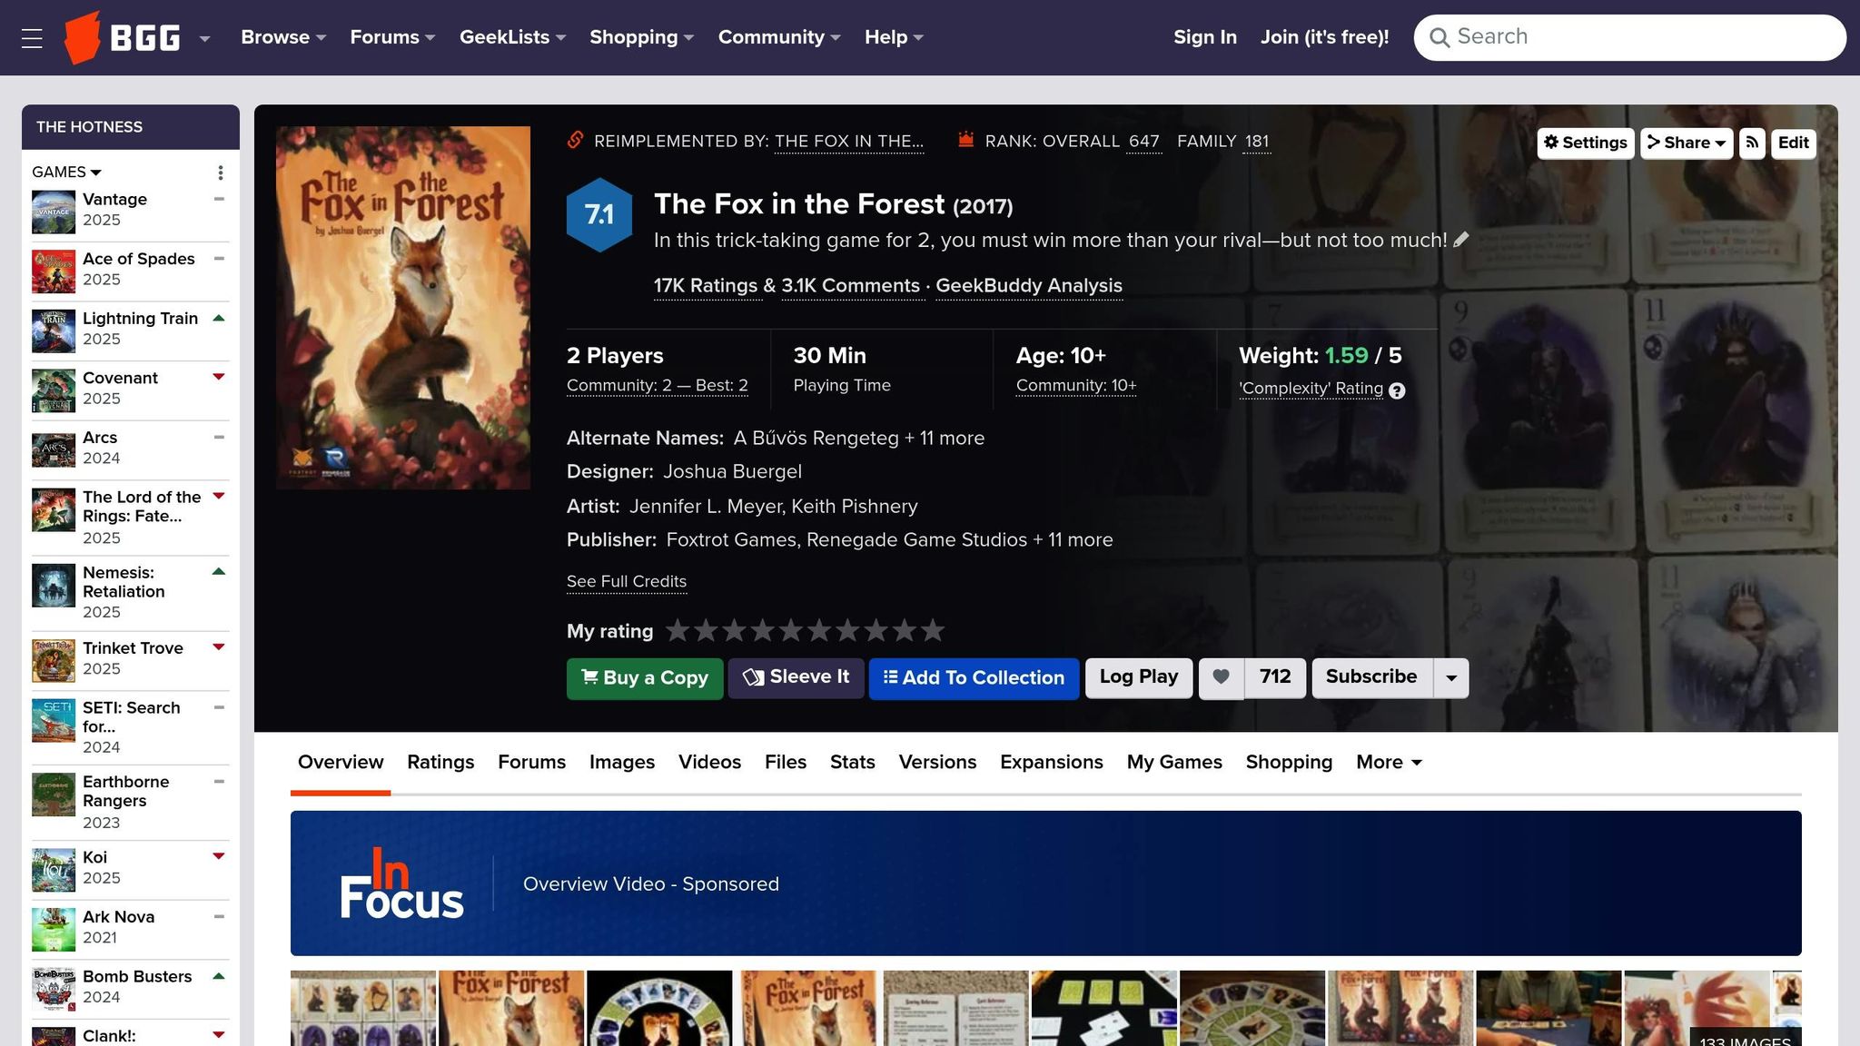The image size is (1860, 1046).
Task: Click Buy a Copy button
Action: tap(645, 678)
